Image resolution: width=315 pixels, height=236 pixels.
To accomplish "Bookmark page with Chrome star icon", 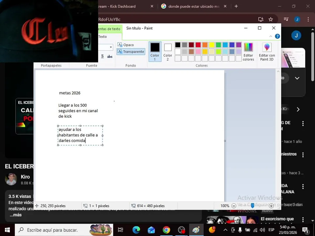I will coord(271,19).
